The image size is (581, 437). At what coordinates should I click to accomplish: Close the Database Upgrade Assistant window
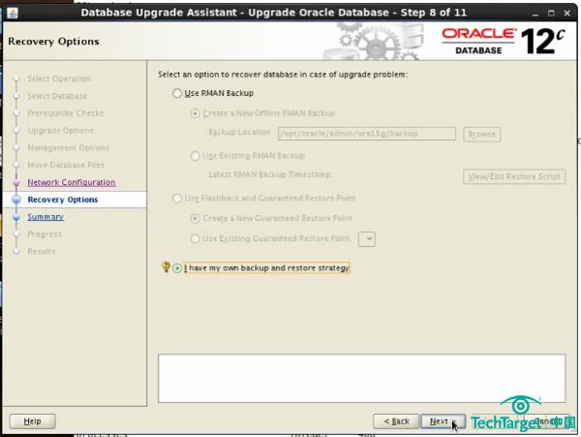(566, 14)
